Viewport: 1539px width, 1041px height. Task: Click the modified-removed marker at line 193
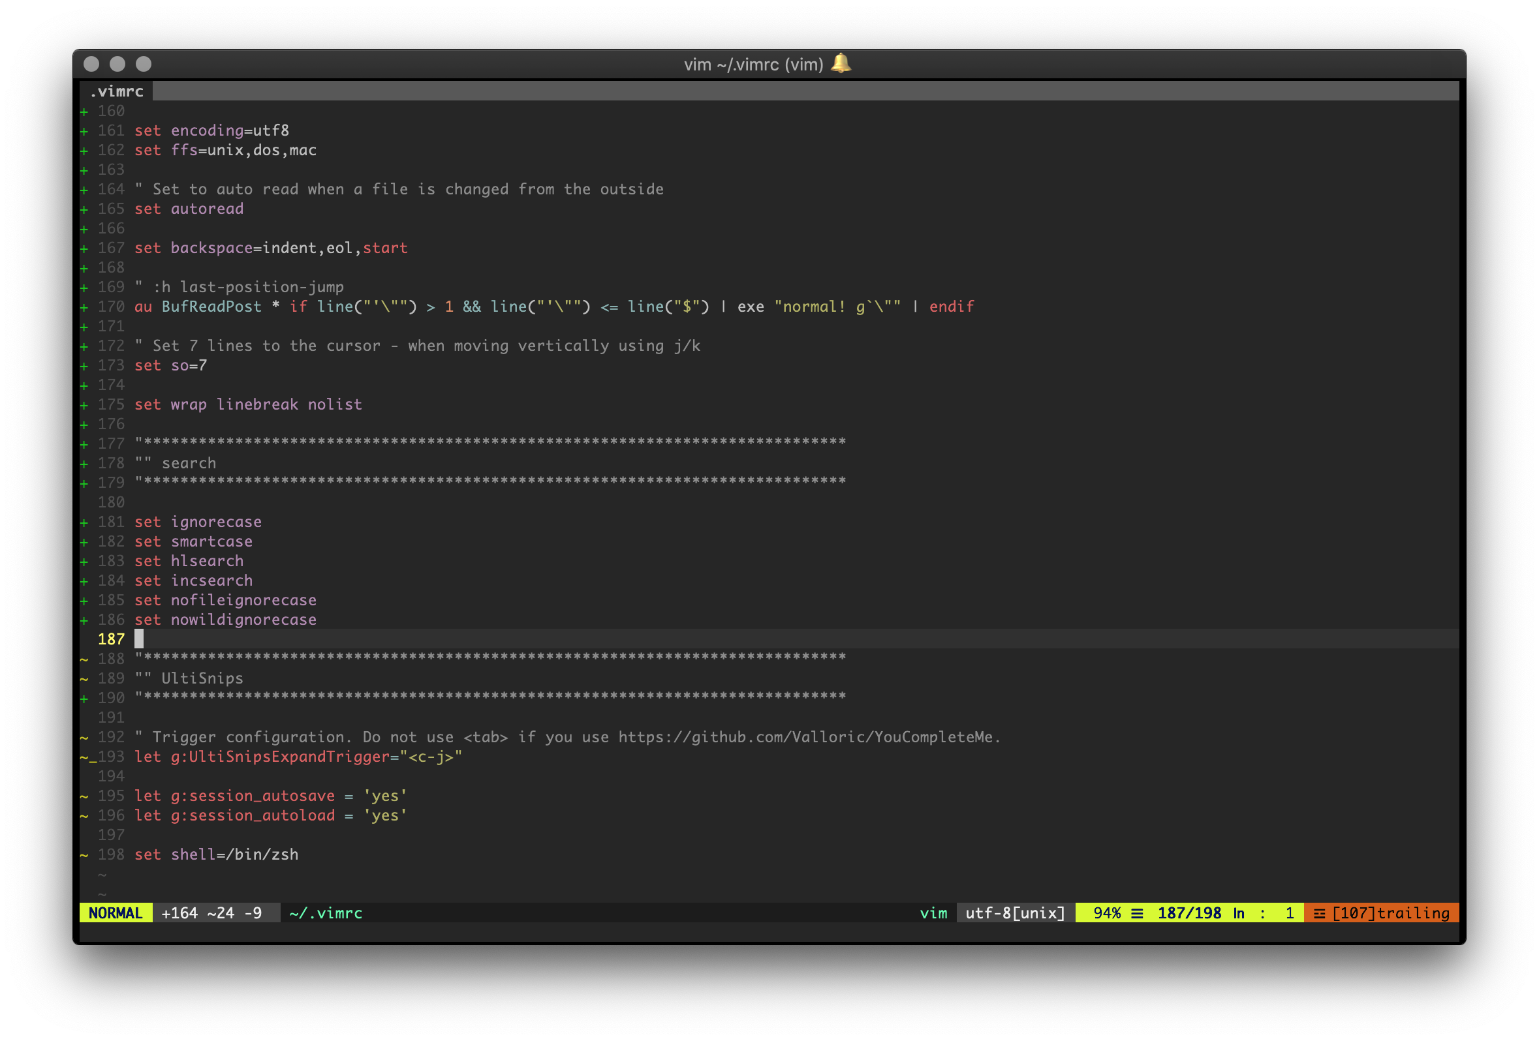coord(87,757)
